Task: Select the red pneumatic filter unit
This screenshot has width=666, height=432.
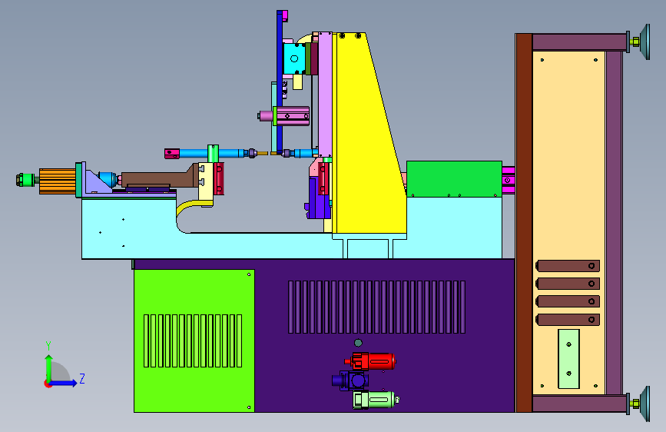Action: 370,361
